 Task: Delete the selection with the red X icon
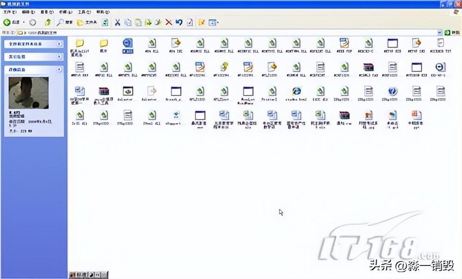169,22
